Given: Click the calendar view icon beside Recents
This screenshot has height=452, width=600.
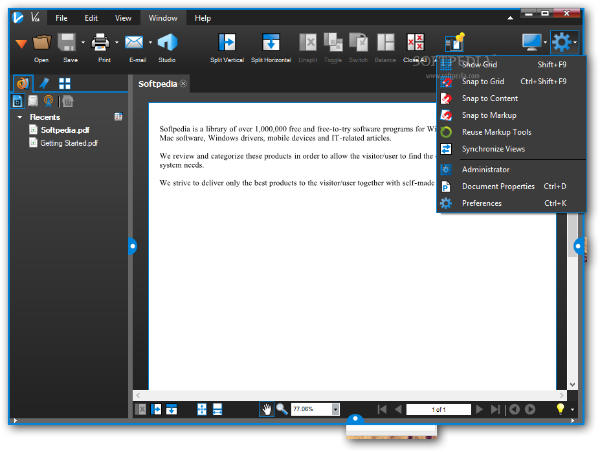Looking at the screenshot, I should point(118,117).
